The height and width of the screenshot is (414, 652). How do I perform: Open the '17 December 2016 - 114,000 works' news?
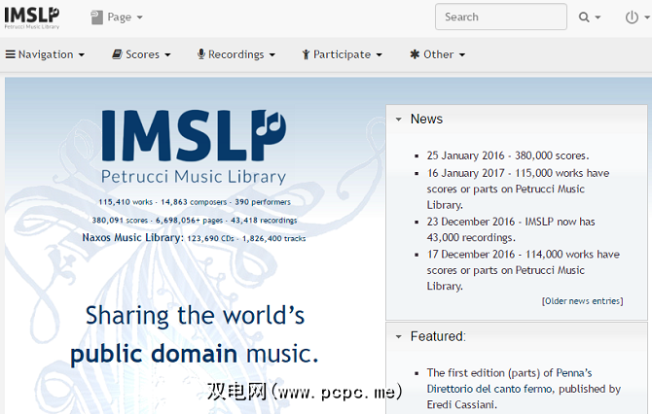pos(524,270)
